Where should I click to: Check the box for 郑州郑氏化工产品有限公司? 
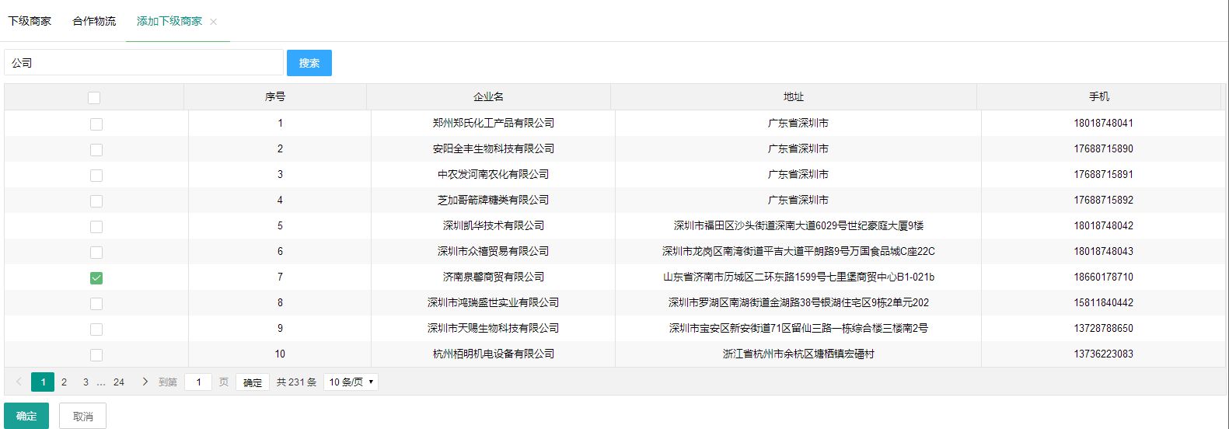[96, 124]
